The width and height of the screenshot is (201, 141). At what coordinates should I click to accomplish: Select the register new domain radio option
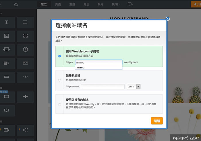(59, 80)
